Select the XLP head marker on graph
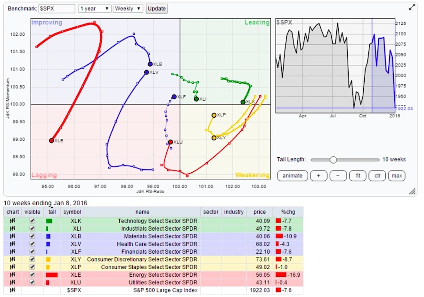 click(x=214, y=115)
